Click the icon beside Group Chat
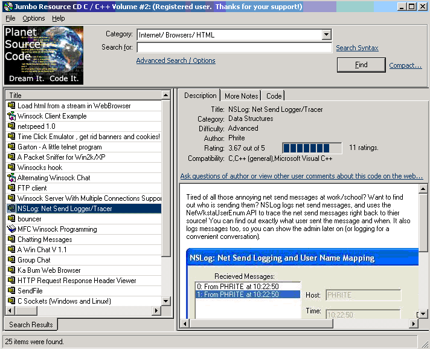This screenshot has height=349, width=430. (x=11, y=259)
